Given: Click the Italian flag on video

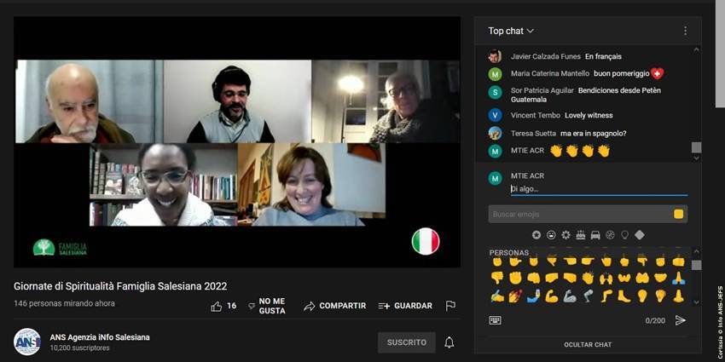Looking at the screenshot, I should tap(426, 241).
